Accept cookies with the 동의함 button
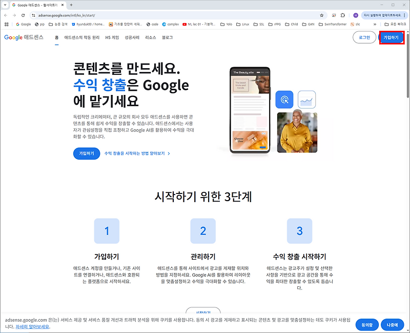Image resolution: width=410 pixels, height=333 pixels. (x=367, y=325)
